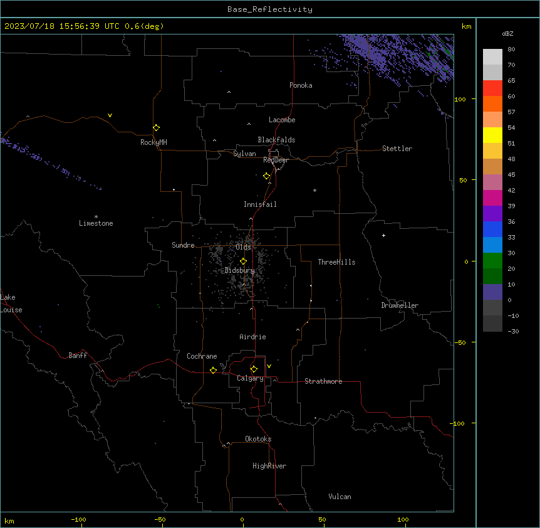Click the Ponoka city label

[x=301, y=85]
